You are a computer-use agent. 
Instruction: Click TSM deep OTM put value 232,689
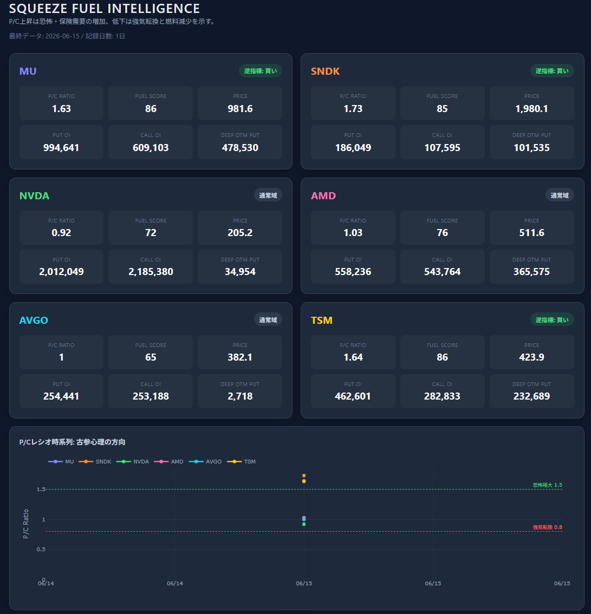(531, 396)
